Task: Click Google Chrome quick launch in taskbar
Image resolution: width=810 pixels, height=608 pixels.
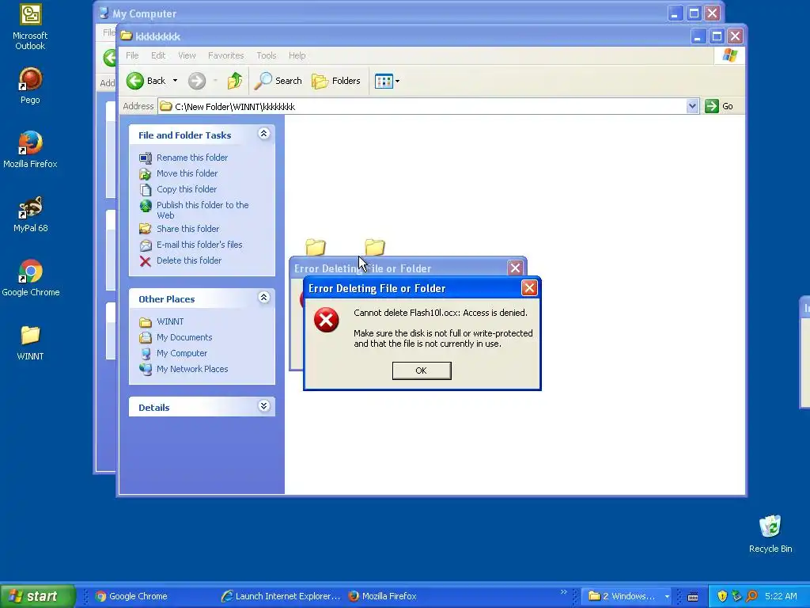Action: point(132,596)
